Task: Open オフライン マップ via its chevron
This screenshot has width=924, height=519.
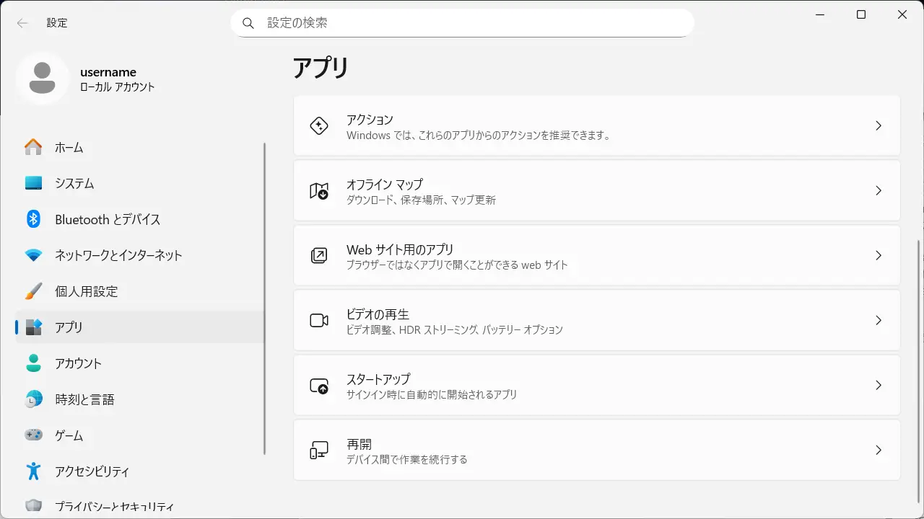Action: click(x=879, y=190)
